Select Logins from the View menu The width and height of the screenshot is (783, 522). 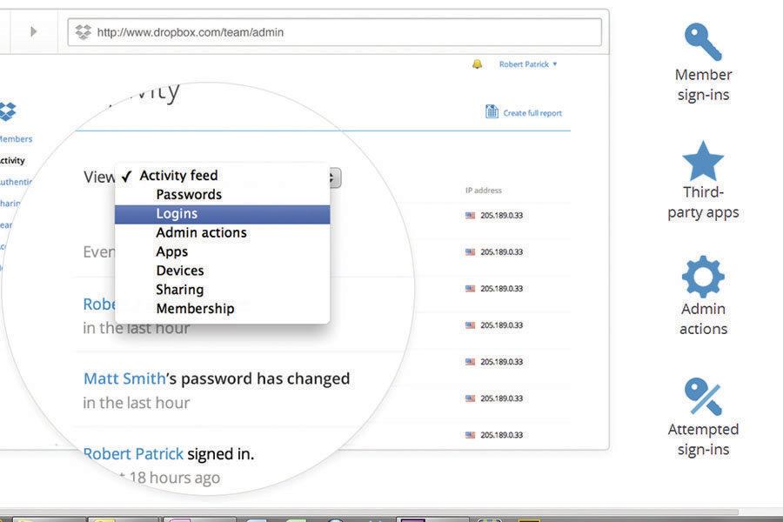(x=177, y=214)
